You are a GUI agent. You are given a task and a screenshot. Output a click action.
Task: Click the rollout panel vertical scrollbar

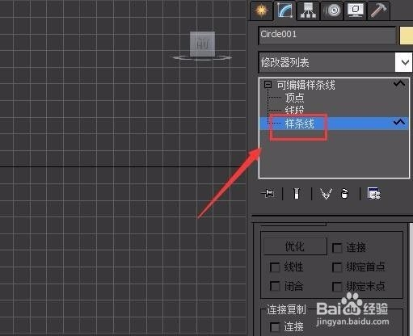[411, 279]
